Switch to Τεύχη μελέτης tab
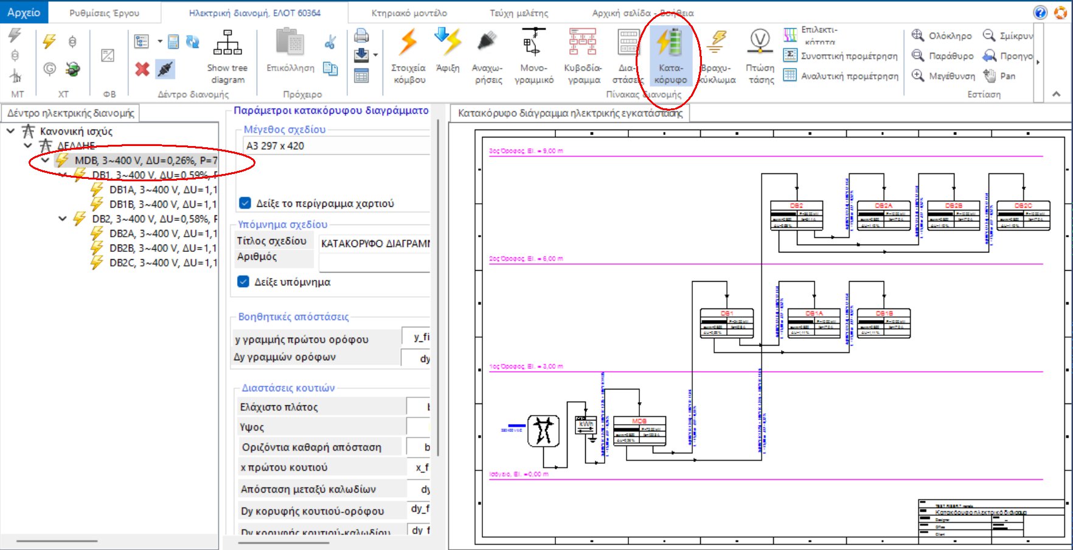Viewport: 1073px width, 550px height. click(x=519, y=13)
